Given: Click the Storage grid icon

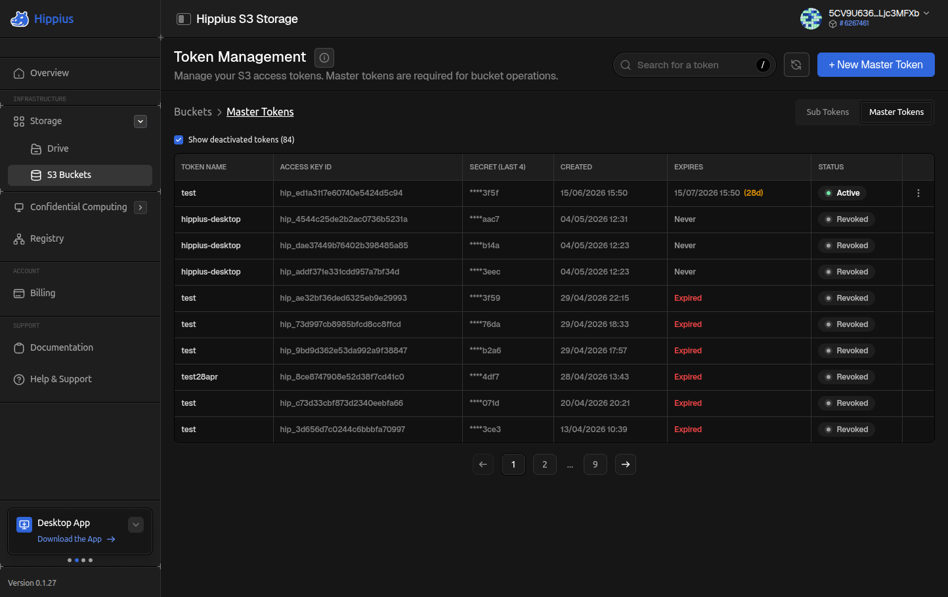Looking at the screenshot, I should click(19, 121).
